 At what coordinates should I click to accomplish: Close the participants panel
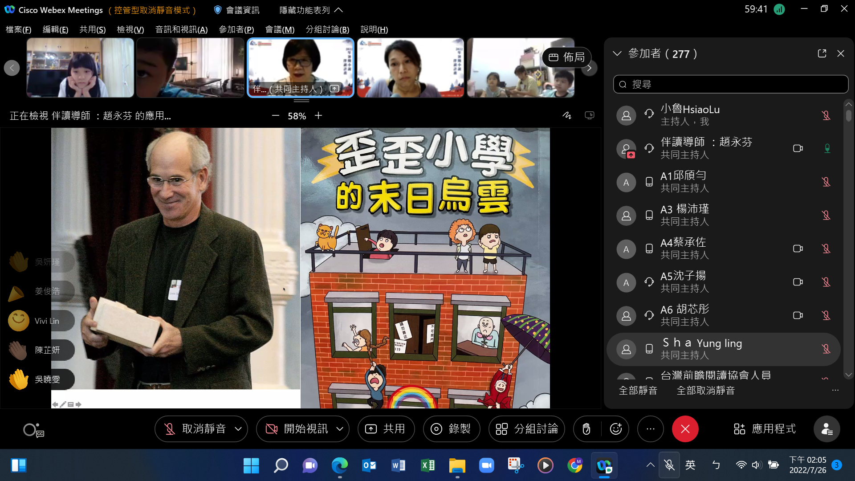point(841,53)
